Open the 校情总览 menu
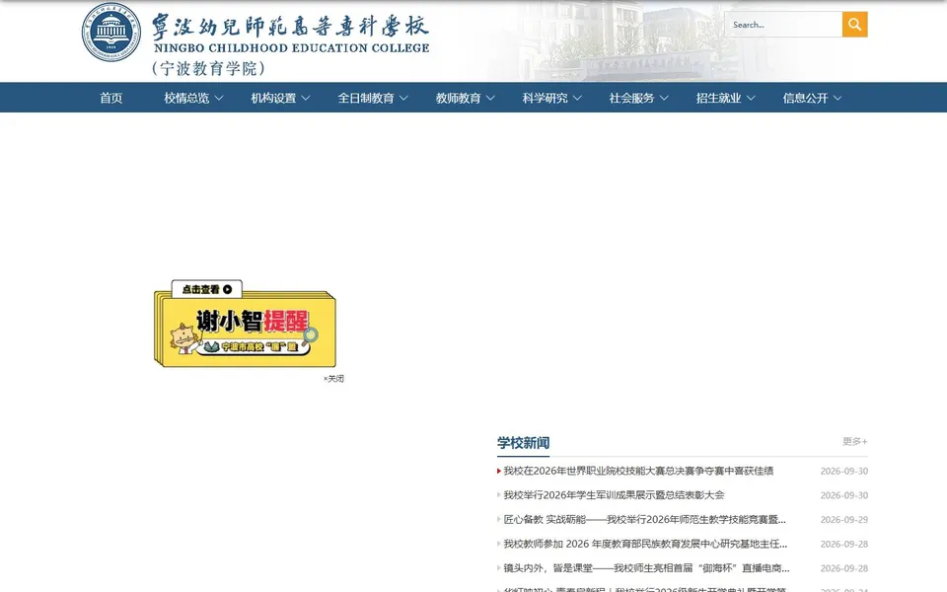The image size is (947, 592). [x=186, y=98]
